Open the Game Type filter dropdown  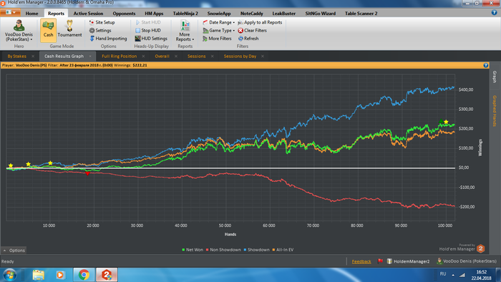219,30
